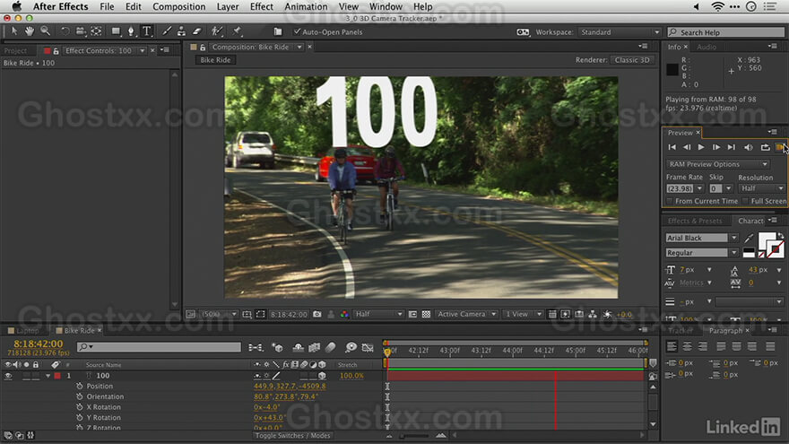Enable Motion Blur for timeline layers
This screenshot has width=789, height=444.
coord(331,347)
